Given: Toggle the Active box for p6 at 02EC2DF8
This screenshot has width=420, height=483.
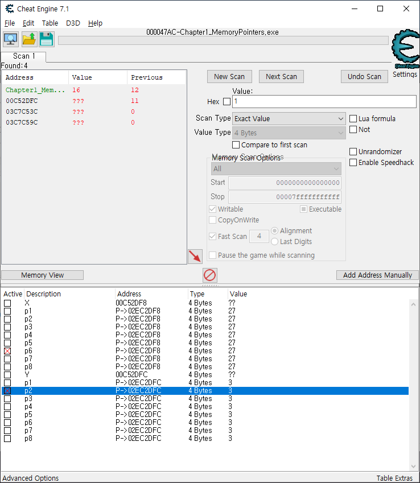Looking at the screenshot, I should tap(7, 351).
